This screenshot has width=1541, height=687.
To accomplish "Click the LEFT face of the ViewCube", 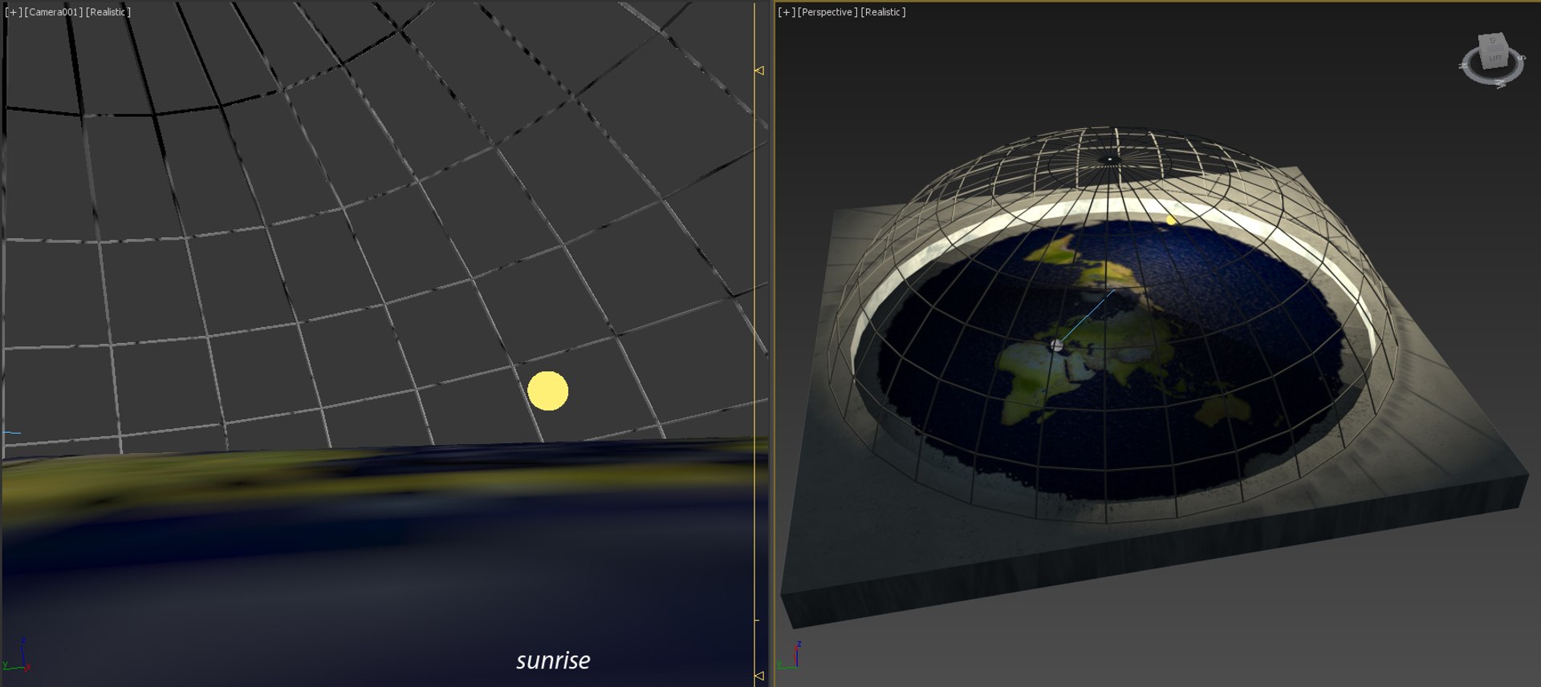I will pos(1496,58).
